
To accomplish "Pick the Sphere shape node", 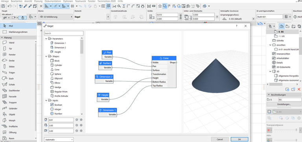I will tap(58, 74).
